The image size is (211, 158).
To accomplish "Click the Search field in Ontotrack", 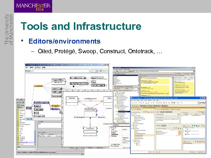I will 61,71.
